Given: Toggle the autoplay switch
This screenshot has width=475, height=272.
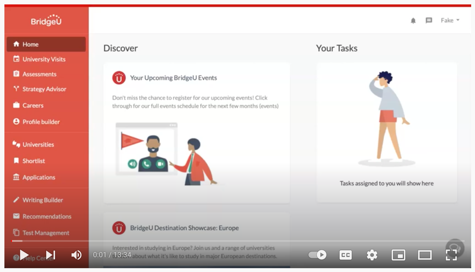Looking at the screenshot, I should tap(317, 255).
